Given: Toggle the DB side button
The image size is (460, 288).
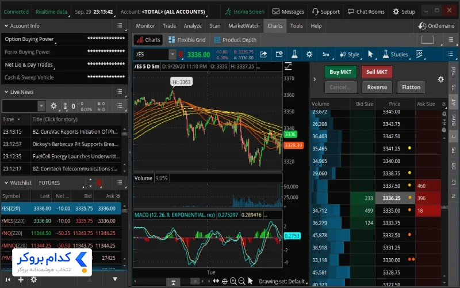Looking at the screenshot, I should coord(454,166).
